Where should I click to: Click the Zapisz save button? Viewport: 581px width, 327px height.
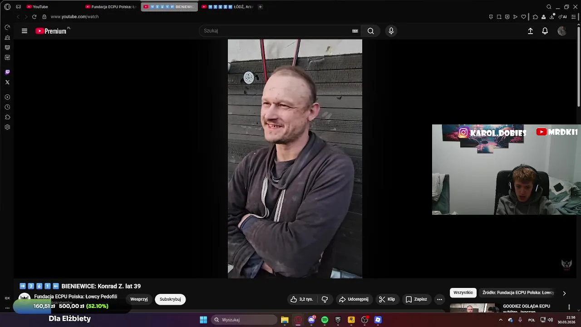point(416,299)
